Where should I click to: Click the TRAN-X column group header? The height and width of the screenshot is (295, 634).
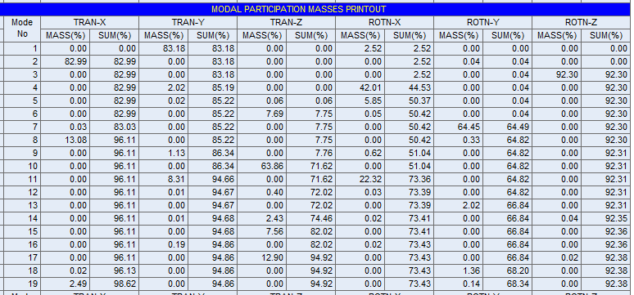pyautogui.click(x=90, y=23)
